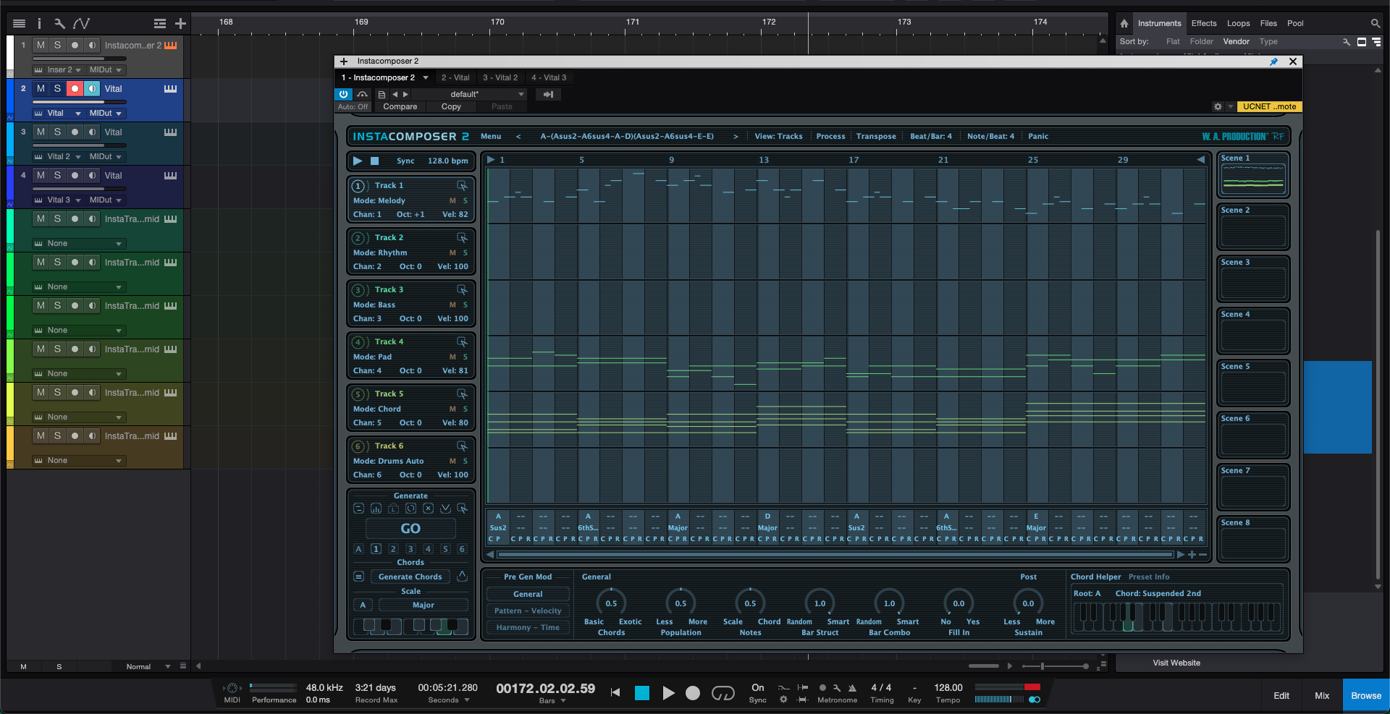The width and height of the screenshot is (1390, 714).
Task: Pin the Instacomposer 2 window
Action: 1274,61
